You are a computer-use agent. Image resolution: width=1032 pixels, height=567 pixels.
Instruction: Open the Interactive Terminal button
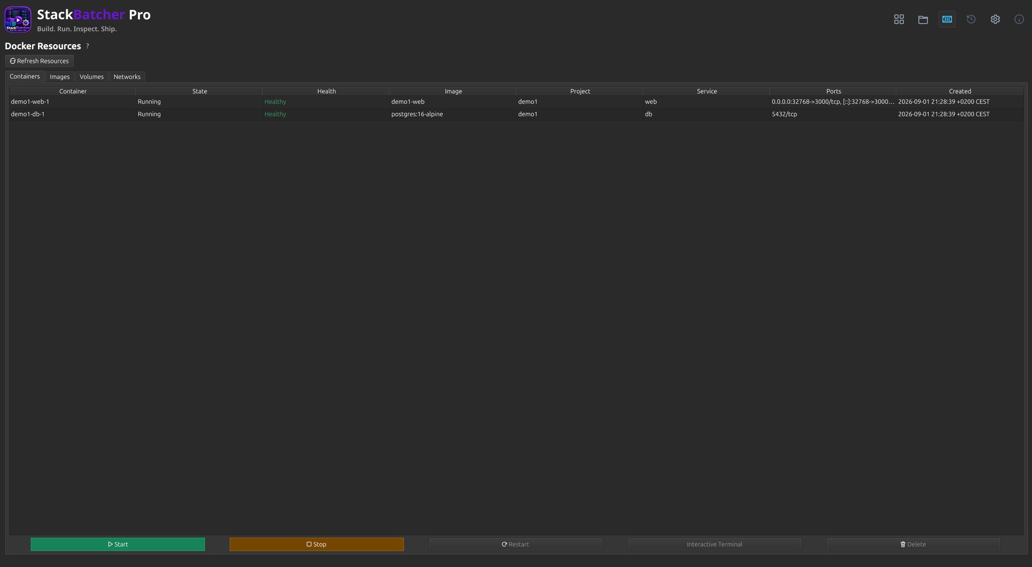[714, 544]
